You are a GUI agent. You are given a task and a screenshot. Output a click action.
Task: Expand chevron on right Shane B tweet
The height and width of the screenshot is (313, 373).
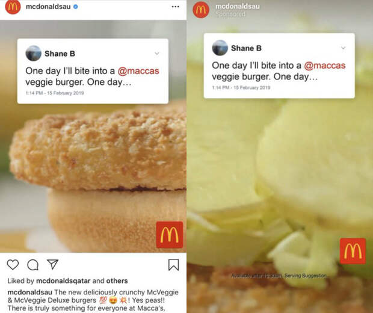click(x=344, y=48)
